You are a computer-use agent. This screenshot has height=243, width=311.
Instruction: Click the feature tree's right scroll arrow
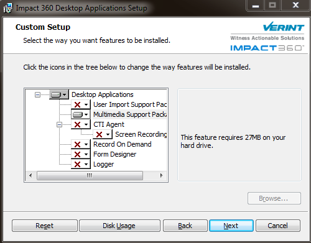(162, 175)
